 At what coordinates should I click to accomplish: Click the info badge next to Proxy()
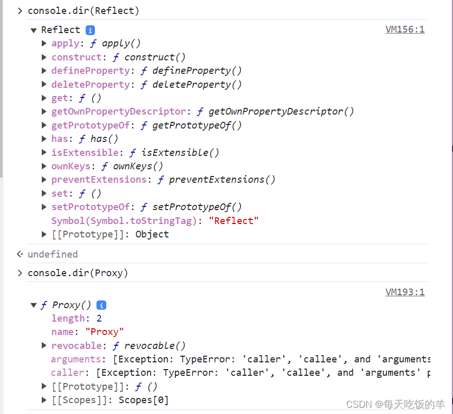pos(101,305)
